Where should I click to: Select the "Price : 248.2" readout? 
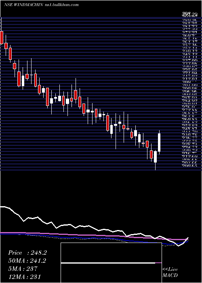point(27,253)
